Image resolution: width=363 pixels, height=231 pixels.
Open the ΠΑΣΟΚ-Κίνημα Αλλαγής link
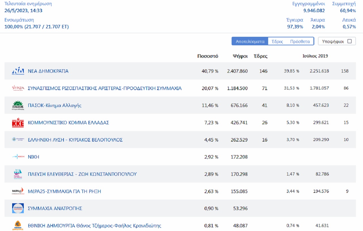pyautogui.click(x=55, y=106)
